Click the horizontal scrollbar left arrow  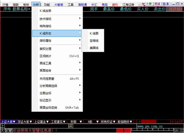139,122
